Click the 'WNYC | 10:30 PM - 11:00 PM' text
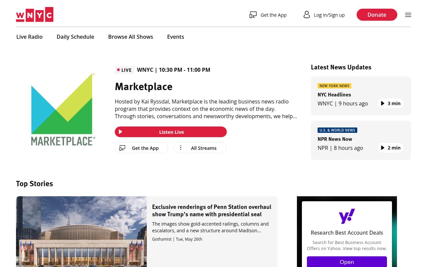 pyautogui.click(x=173, y=70)
